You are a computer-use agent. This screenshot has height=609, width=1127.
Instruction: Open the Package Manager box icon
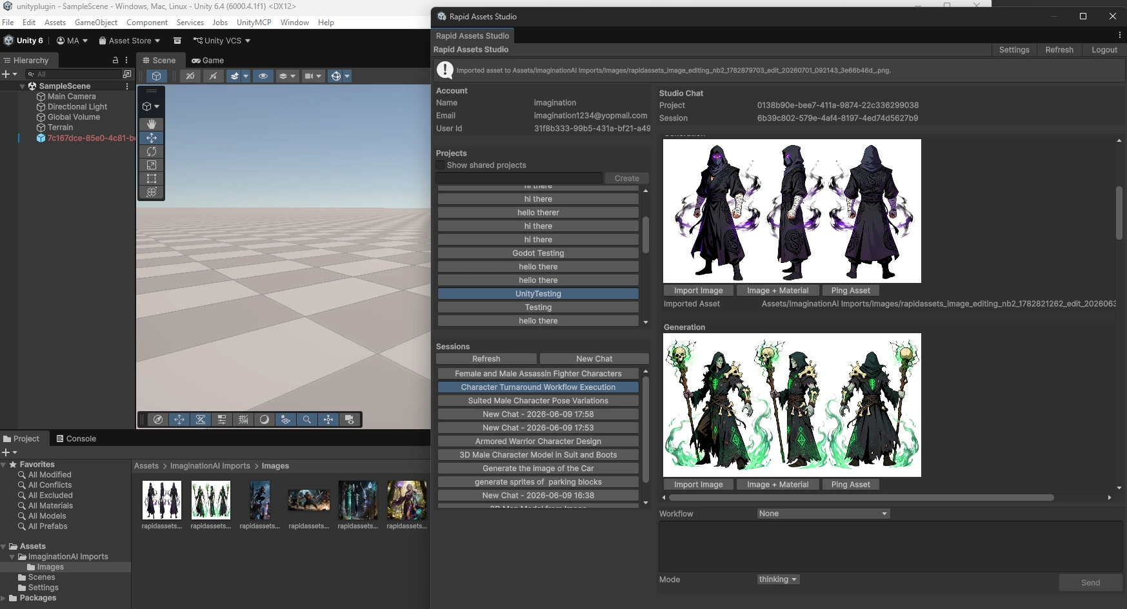click(x=177, y=41)
